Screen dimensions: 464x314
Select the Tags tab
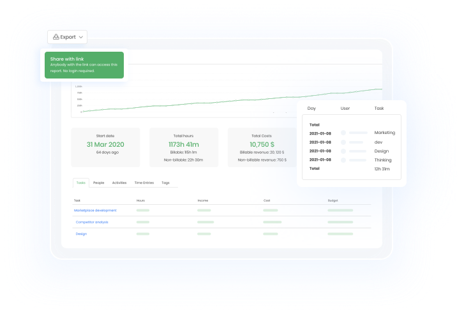pos(165,183)
